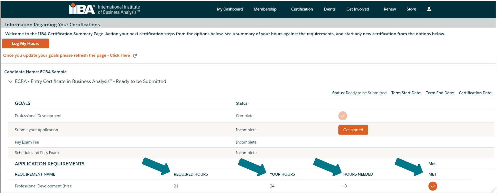
Task: Click the YOUR HOURS column header
Action: (x=282, y=174)
